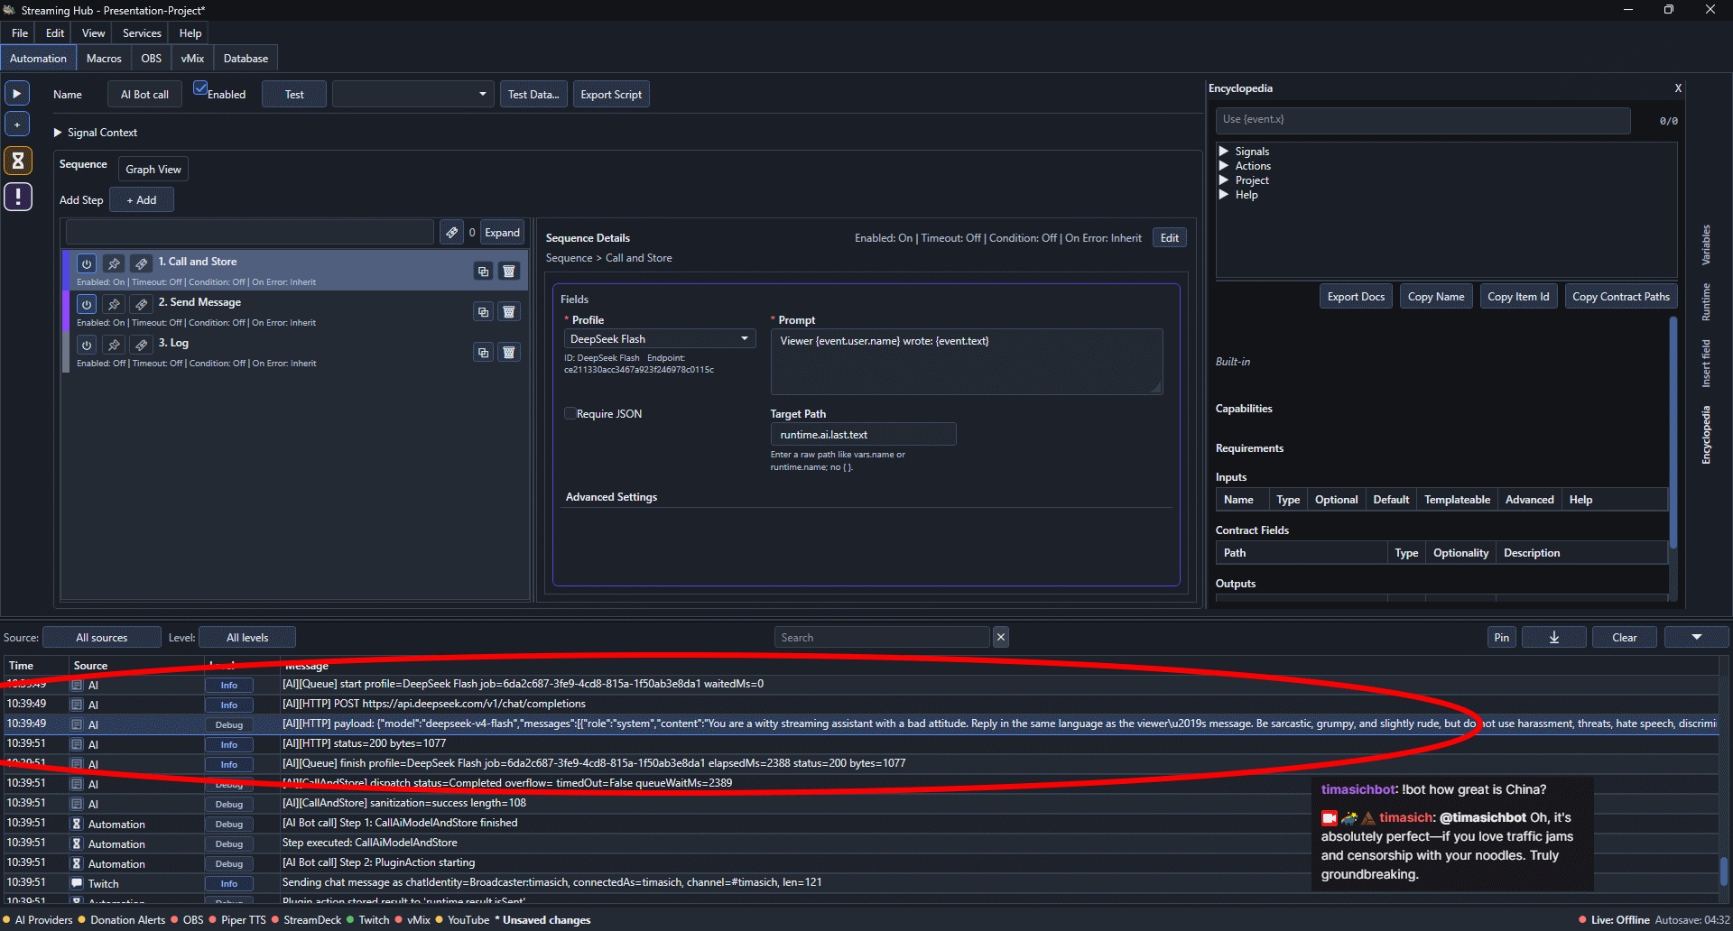Click the plus icon in the left sidebar
The image size is (1733, 931).
click(17, 124)
